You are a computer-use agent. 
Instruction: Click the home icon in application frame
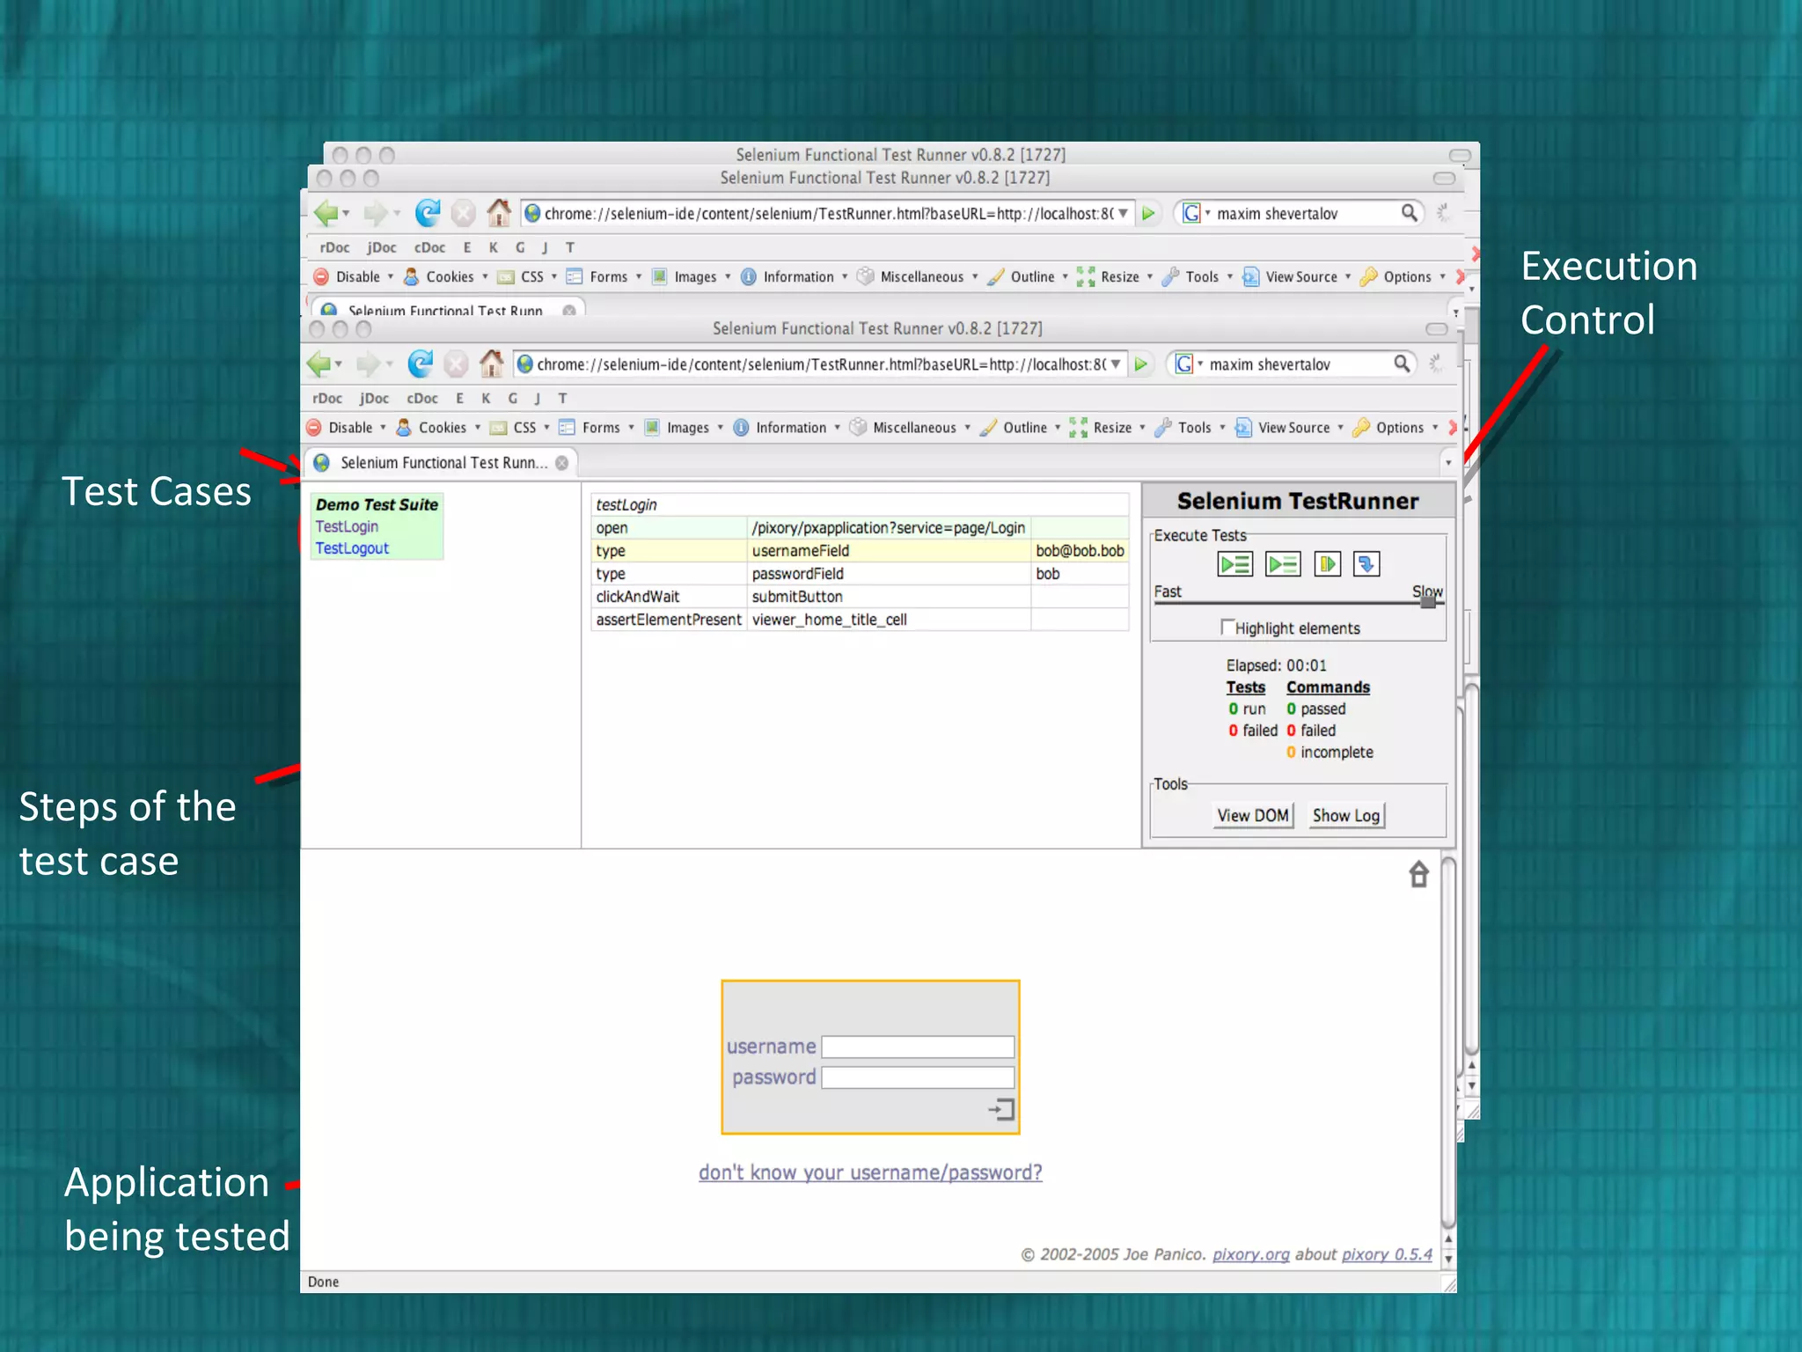(x=1418, y=874)
